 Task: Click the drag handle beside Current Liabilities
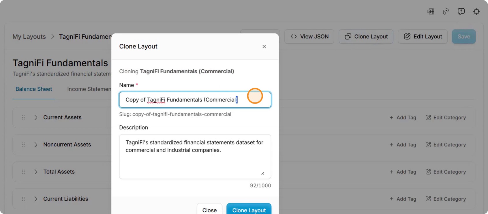click(23, 199)
